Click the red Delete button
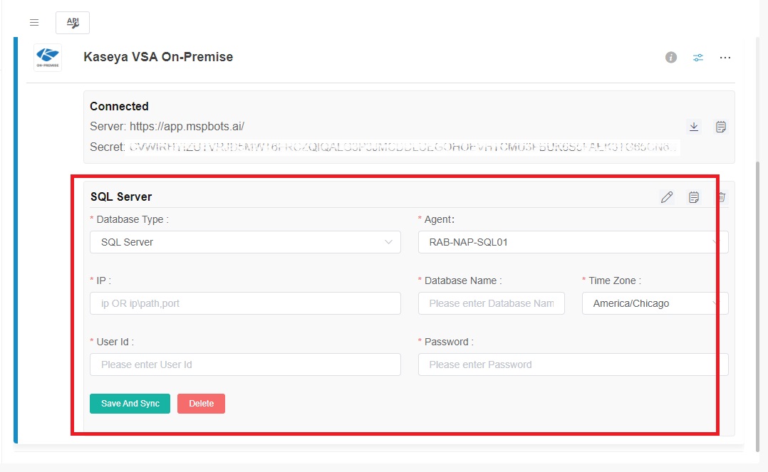The width and height of the screenshot is (768, 472). click(202, 404)
